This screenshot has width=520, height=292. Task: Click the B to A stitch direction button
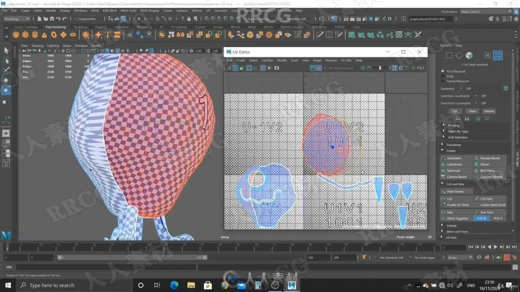498,218
